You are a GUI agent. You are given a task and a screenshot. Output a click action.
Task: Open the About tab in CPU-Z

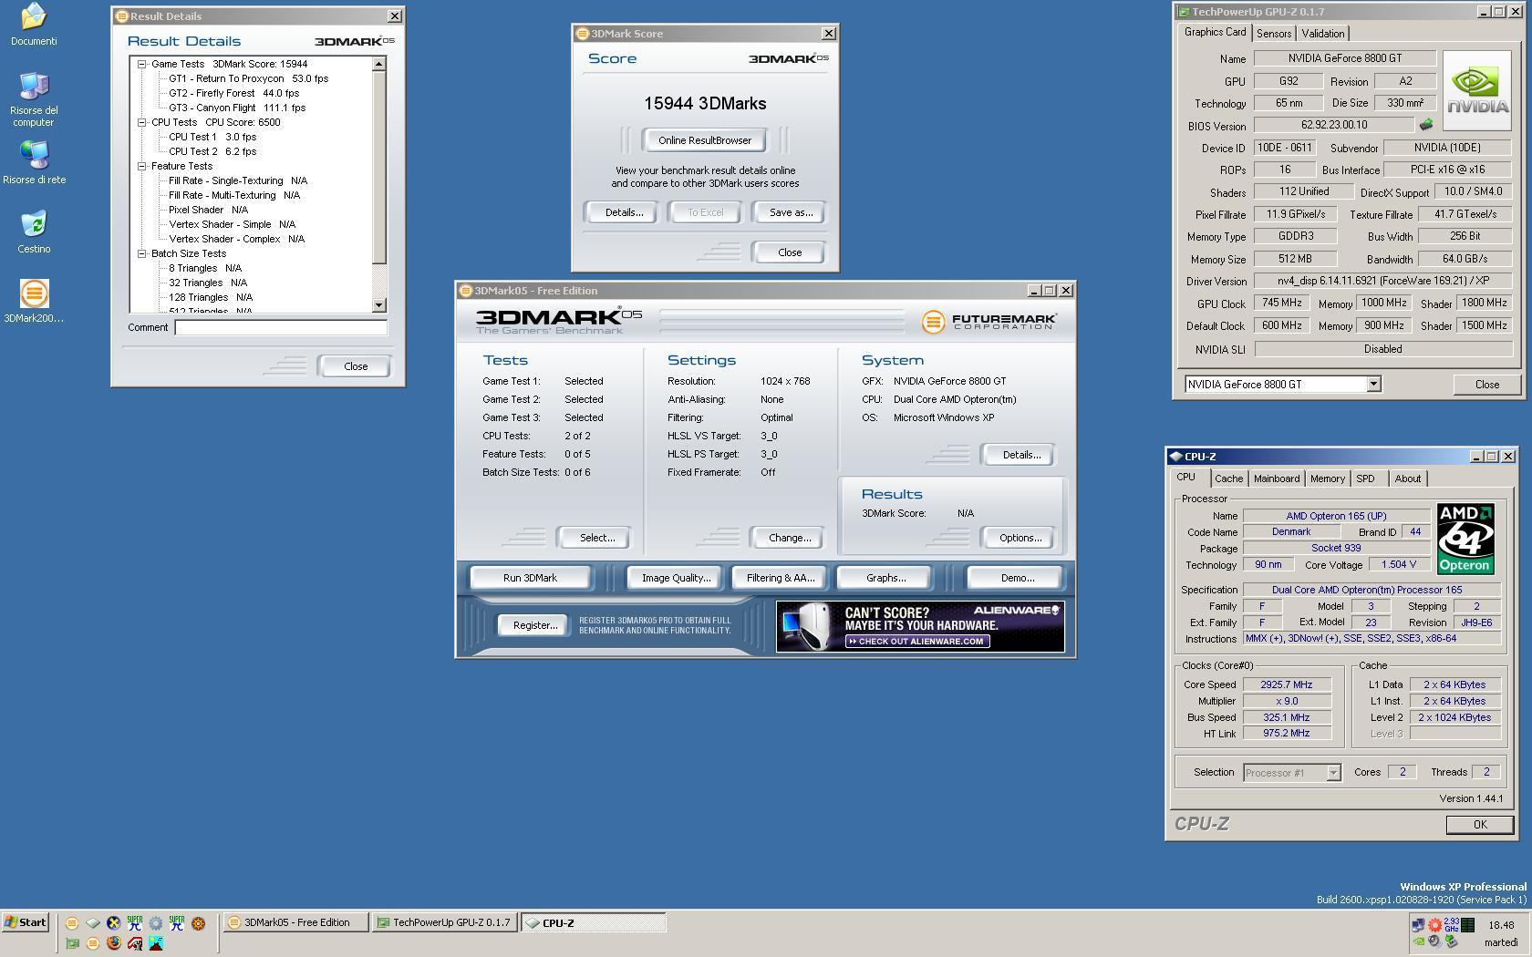coord(1407,478)
